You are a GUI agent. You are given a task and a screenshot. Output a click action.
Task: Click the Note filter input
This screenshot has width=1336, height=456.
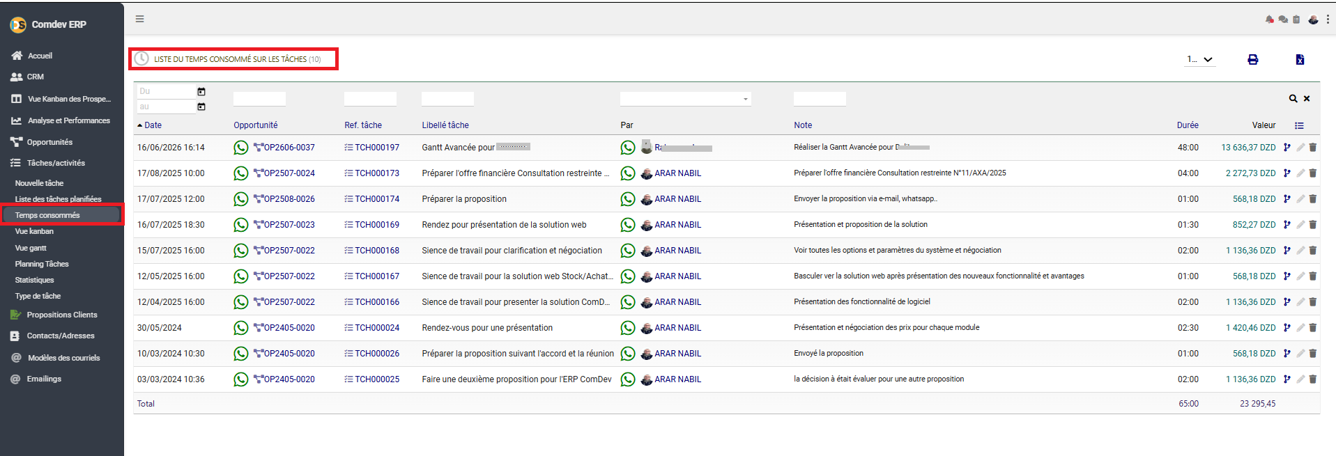[820, 99]
